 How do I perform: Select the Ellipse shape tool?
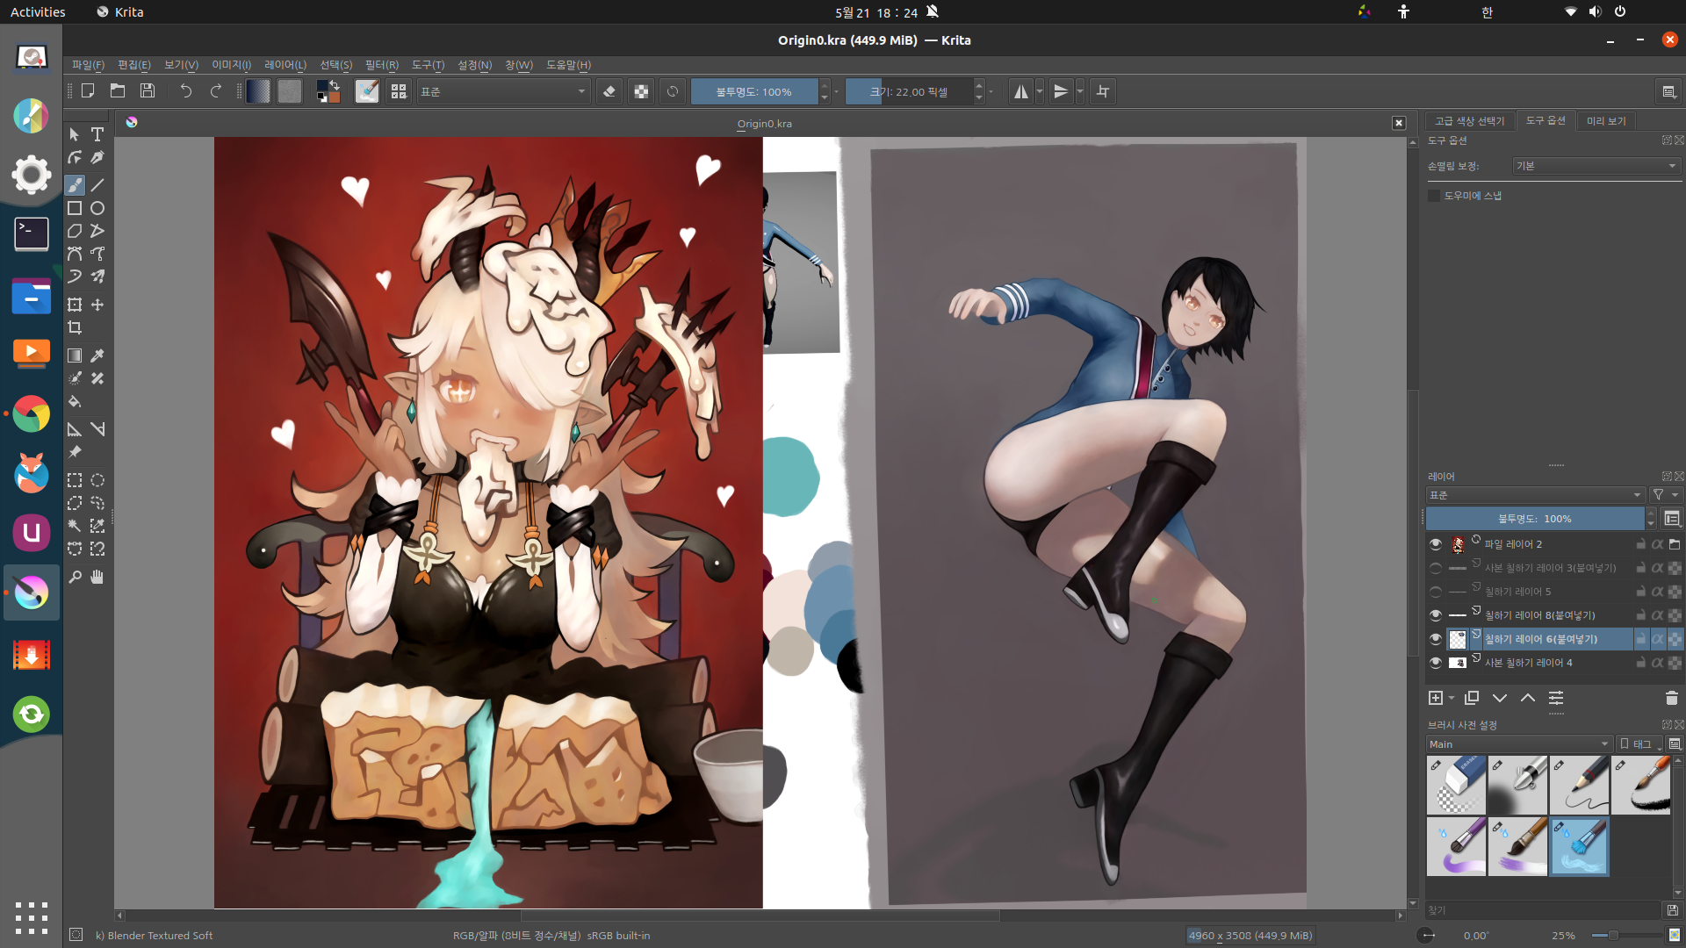(97, 208)
